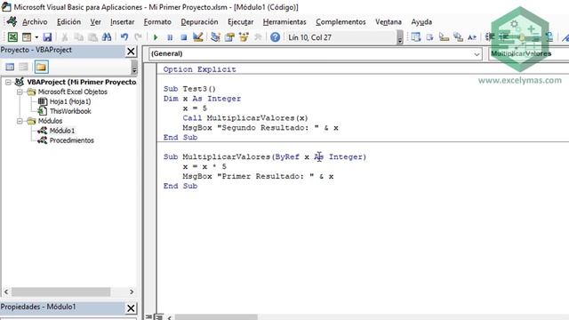569x320 pixels.
Task: Click the Paste clipboard icon
Action: (92, 37)
